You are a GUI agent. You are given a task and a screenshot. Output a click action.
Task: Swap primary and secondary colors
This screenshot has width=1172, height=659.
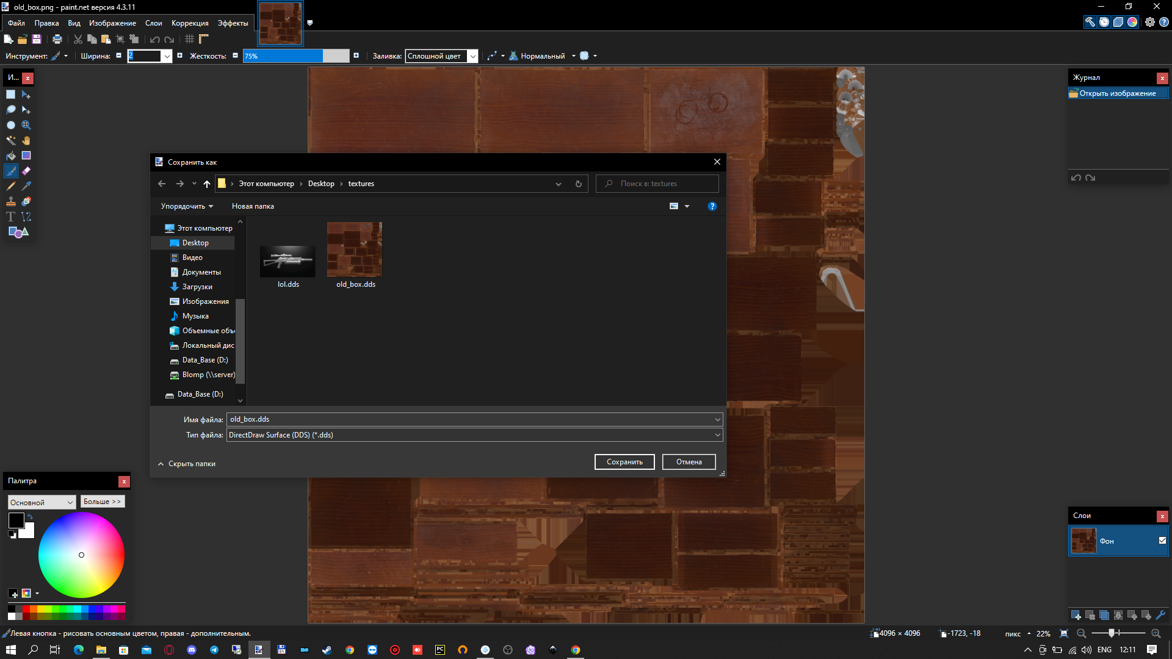pos(30,517)
